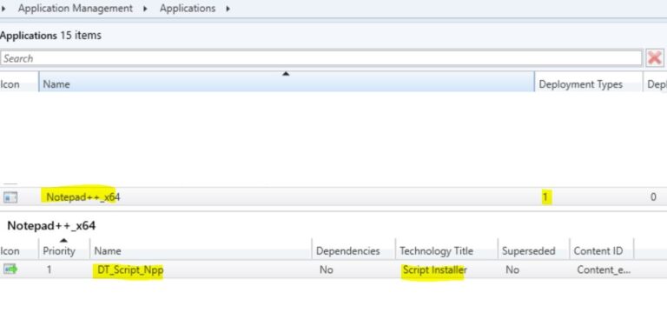
Task: Click deployment types value 1 for Notepad++_x64
Action: click(x=545, y=197)
